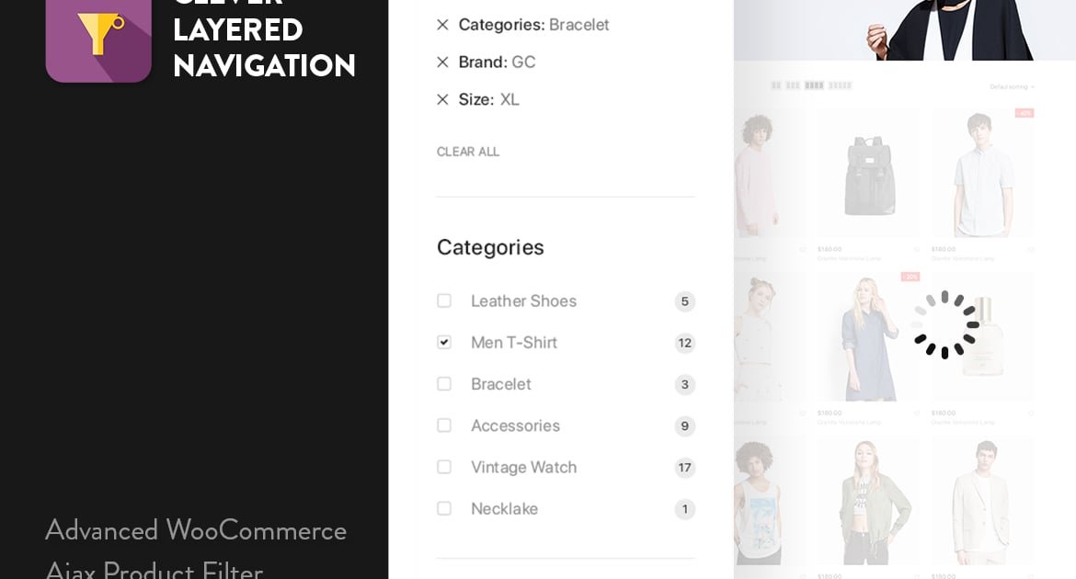This screenshot has width=1076, height=579.
Task: Enable the Bracelet category checkbox
Action: [444, 384]
